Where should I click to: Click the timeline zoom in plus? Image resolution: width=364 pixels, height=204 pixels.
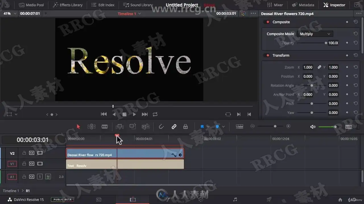tap(288, 126)
